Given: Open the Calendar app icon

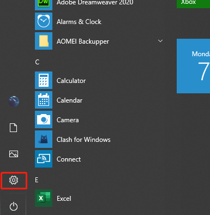Looking at the screenshot, I should click(44, 100).
